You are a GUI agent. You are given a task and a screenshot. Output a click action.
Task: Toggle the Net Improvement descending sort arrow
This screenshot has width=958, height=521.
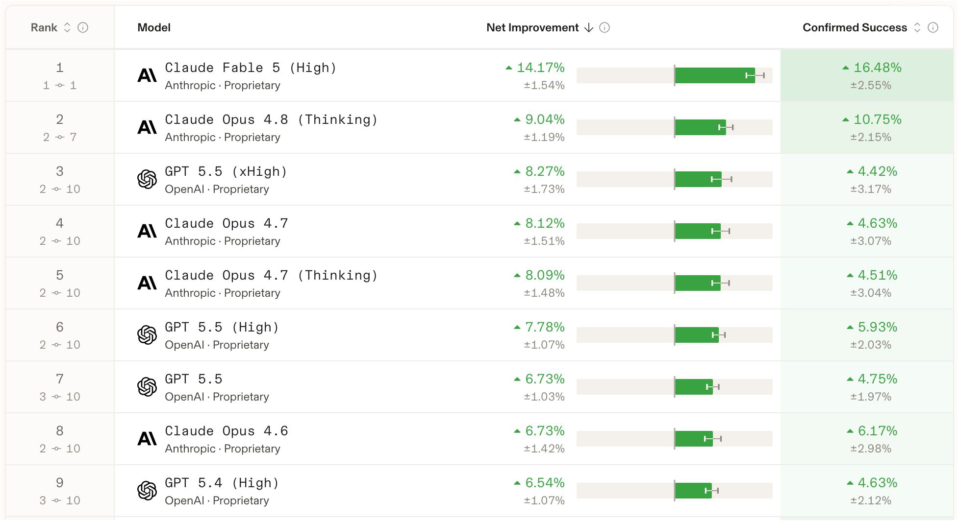tap(589, 27)
